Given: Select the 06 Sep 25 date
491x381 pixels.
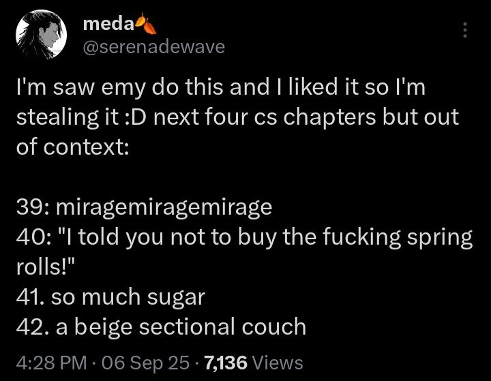Looking at the screenshot, I should (145, 363).
